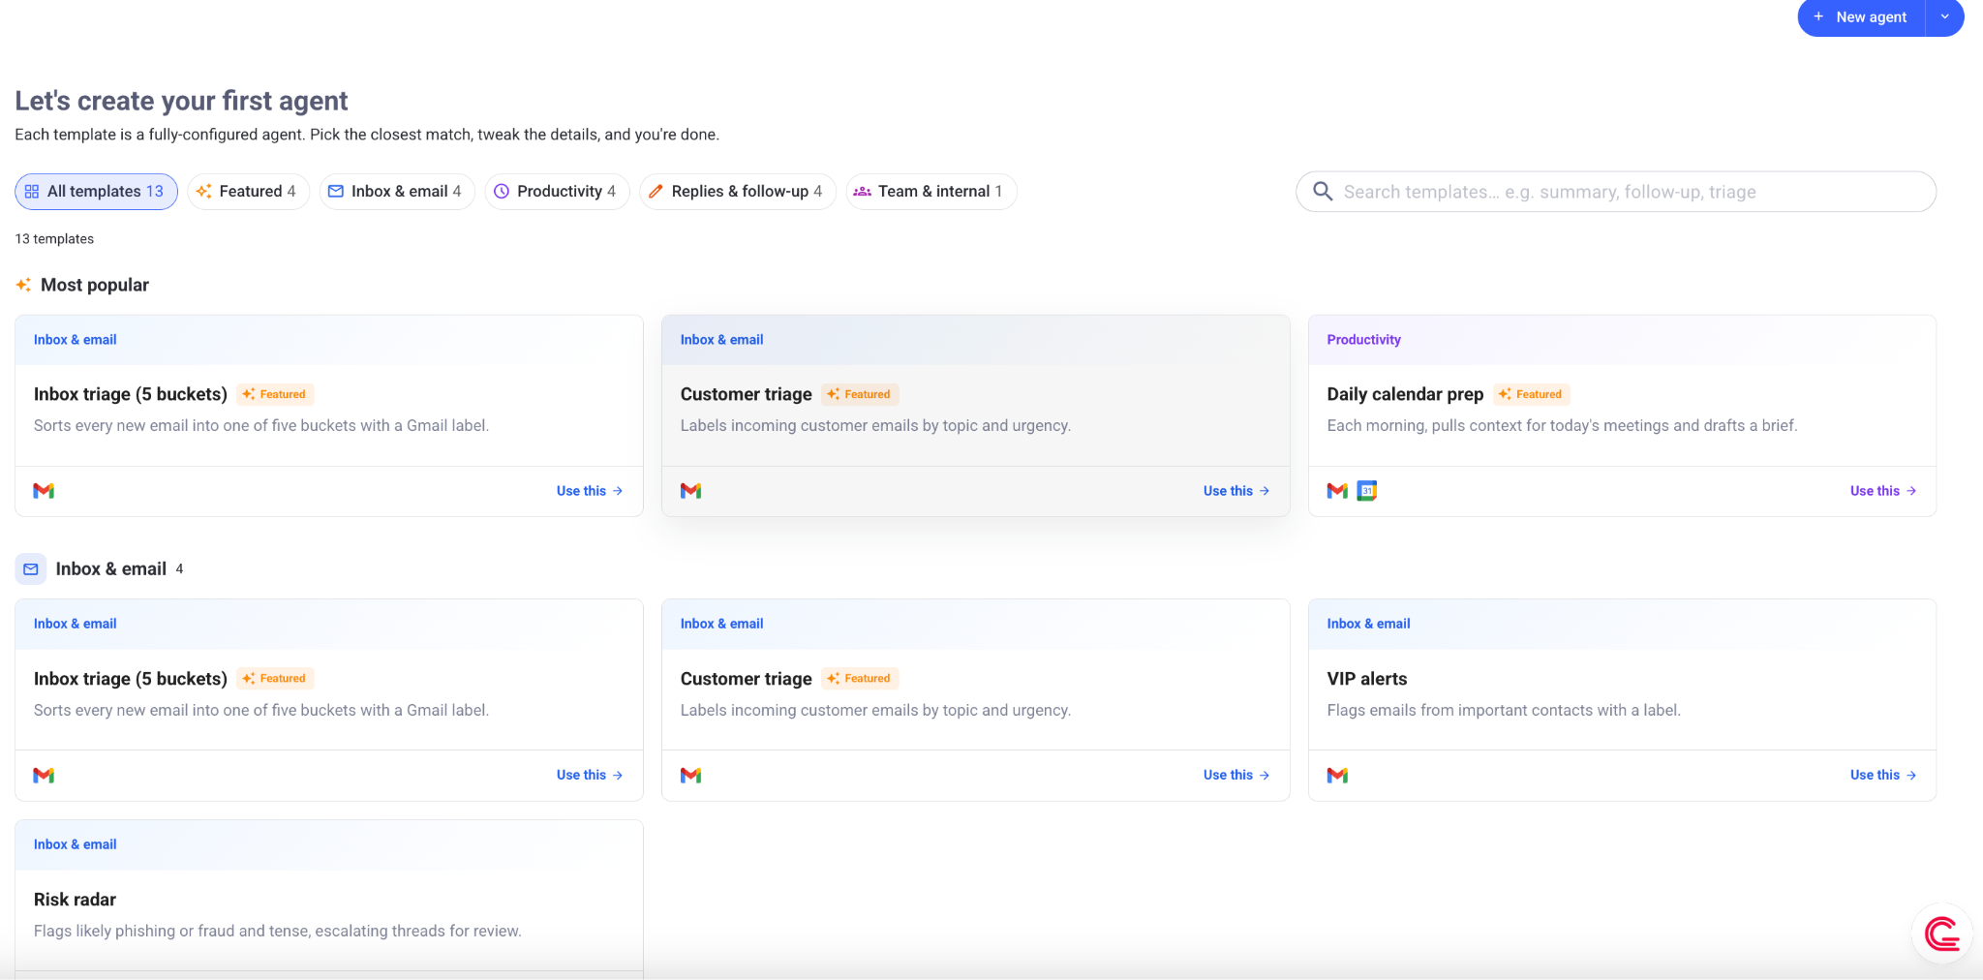Click the Productivity category label on card

pos(1363,340)
